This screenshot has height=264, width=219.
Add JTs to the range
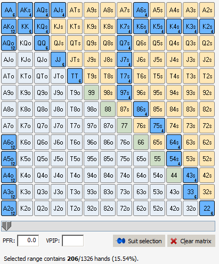[75, 60]
